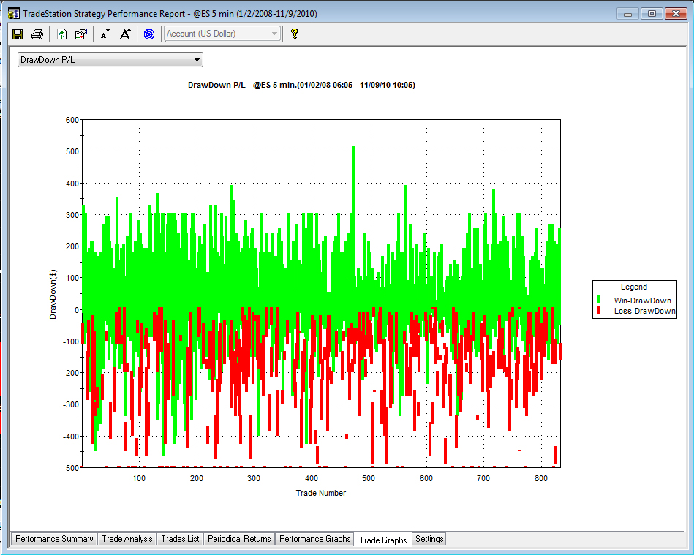
Task: Open the Account (US Dollar) combo box
Action: point(222,34)
